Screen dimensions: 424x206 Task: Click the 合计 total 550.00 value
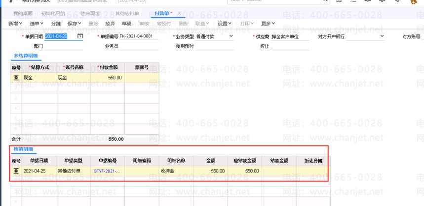click(116, 139)
